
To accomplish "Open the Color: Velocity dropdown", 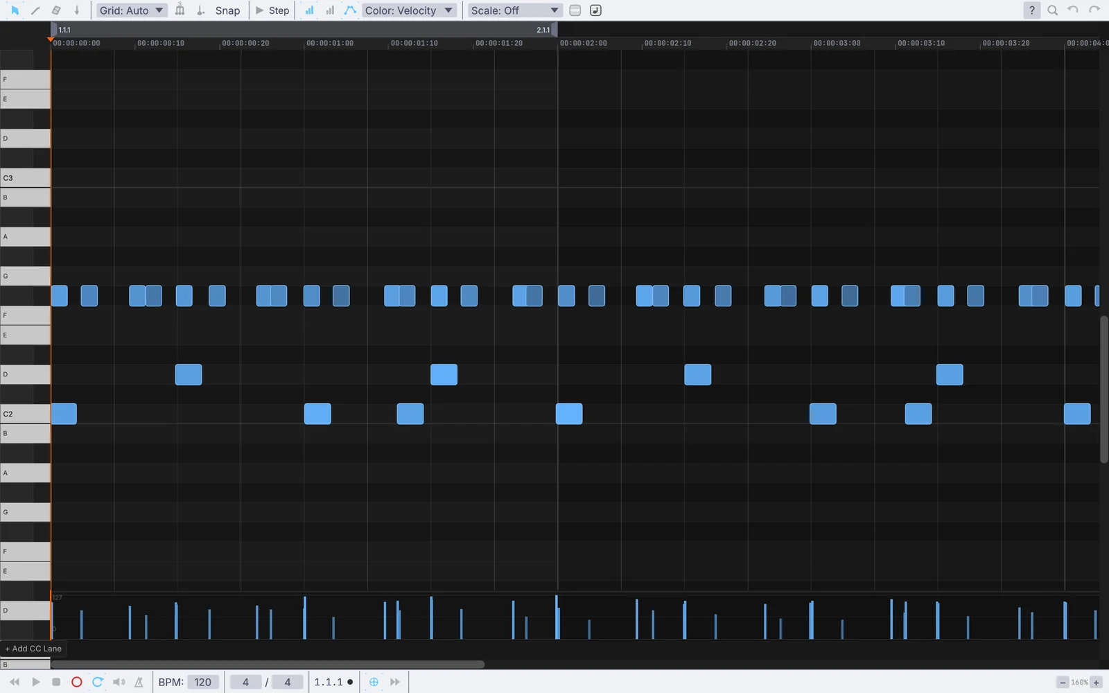I will coord(409,10).
